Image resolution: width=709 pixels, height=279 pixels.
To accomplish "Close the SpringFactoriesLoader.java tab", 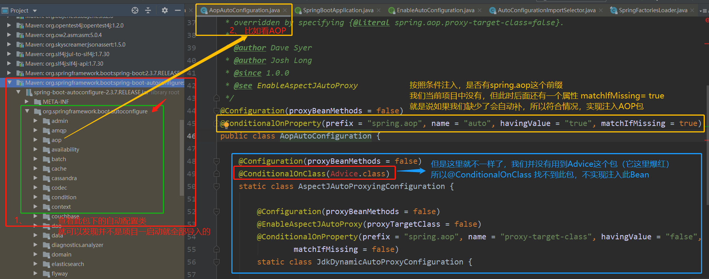I will tap(693, 10).
